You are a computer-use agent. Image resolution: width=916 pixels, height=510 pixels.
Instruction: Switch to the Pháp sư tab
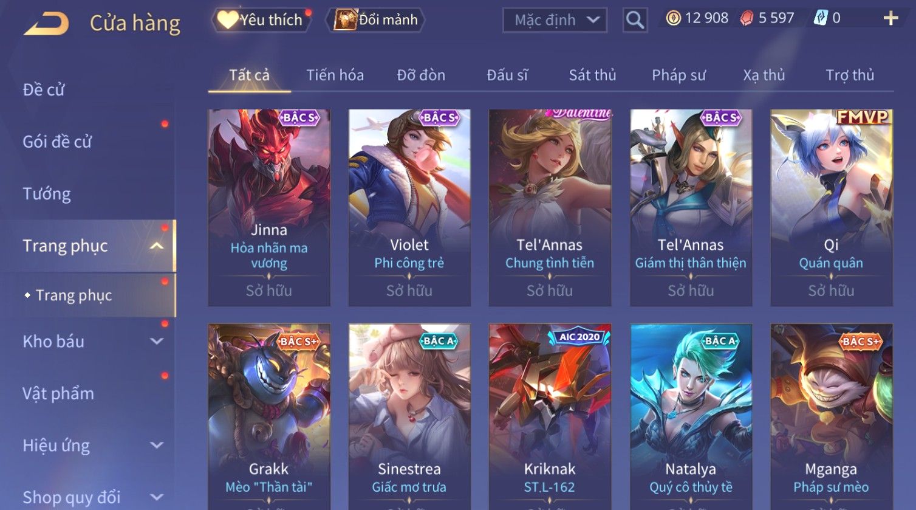click(678, 75)
